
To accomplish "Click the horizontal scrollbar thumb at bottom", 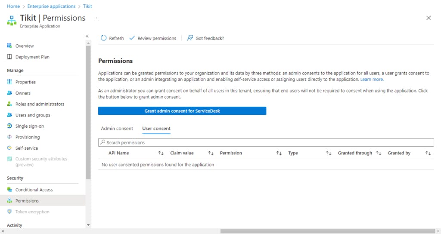I will tap(328, 231).
